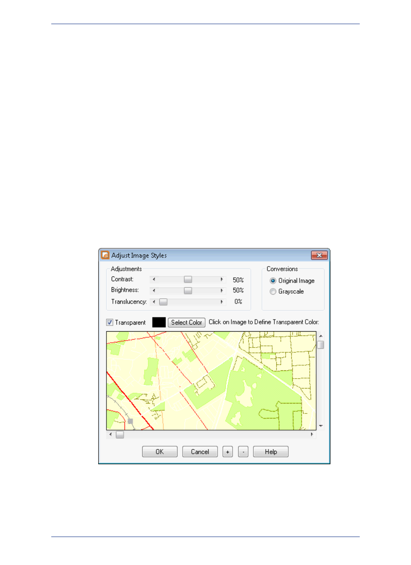
Task: Click the Translucency slider thumb
Action: (x=163, y=302)
